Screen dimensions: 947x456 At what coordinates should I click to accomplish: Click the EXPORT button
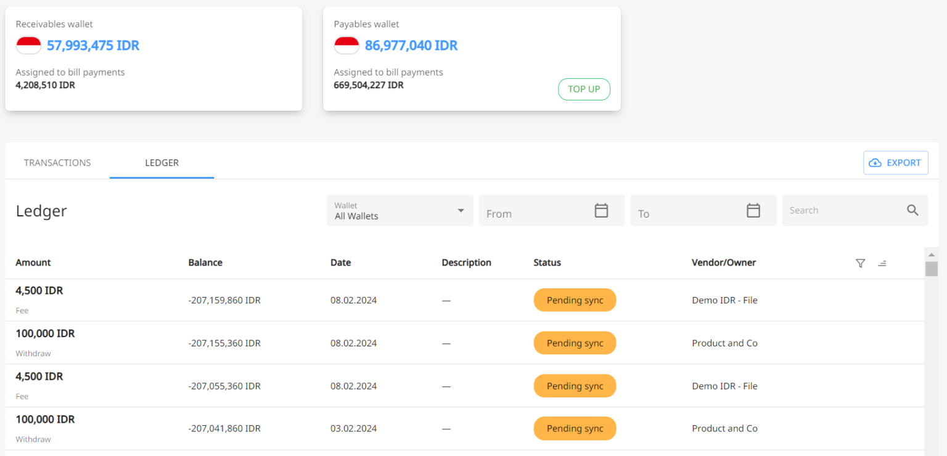point(895,163)
